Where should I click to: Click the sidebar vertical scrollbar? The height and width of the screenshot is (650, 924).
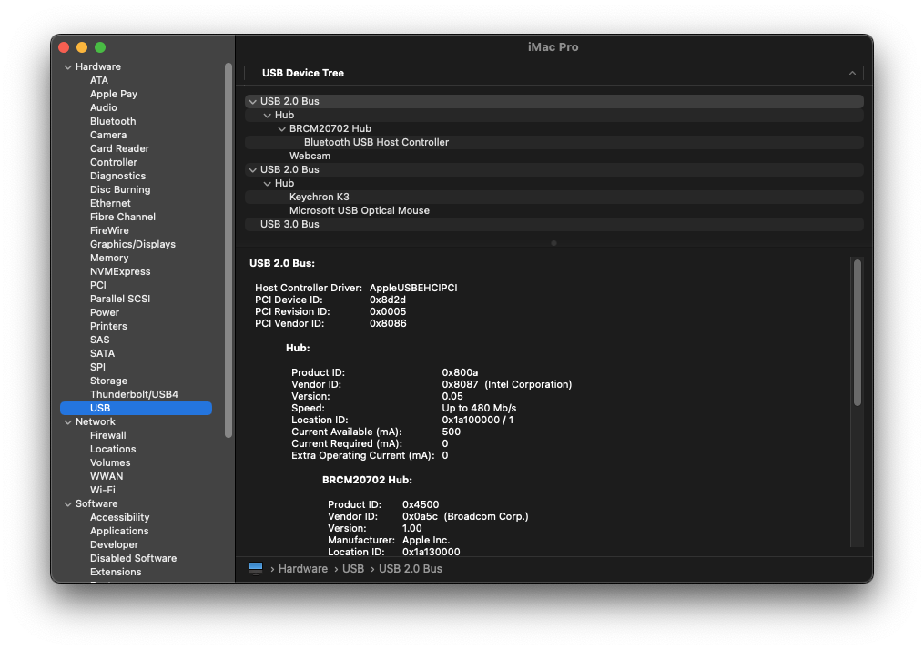click(x=228, y=249)
